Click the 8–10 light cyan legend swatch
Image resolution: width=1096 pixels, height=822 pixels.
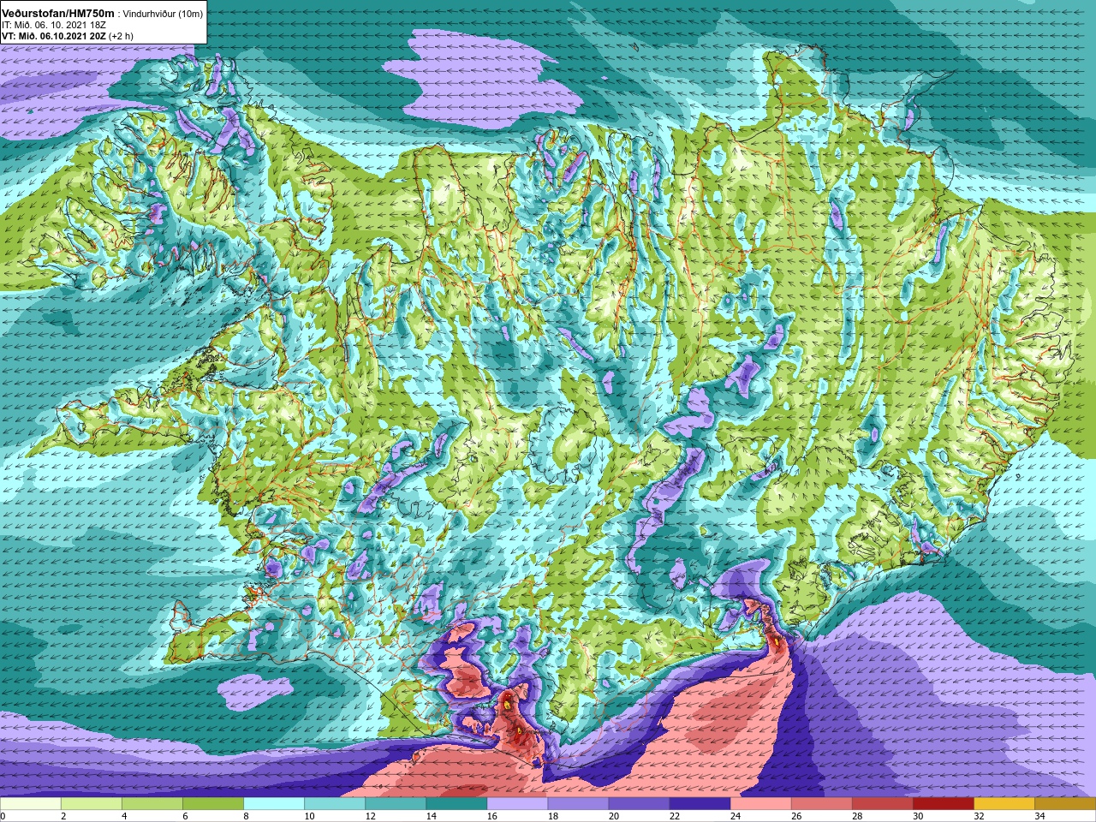274,804
